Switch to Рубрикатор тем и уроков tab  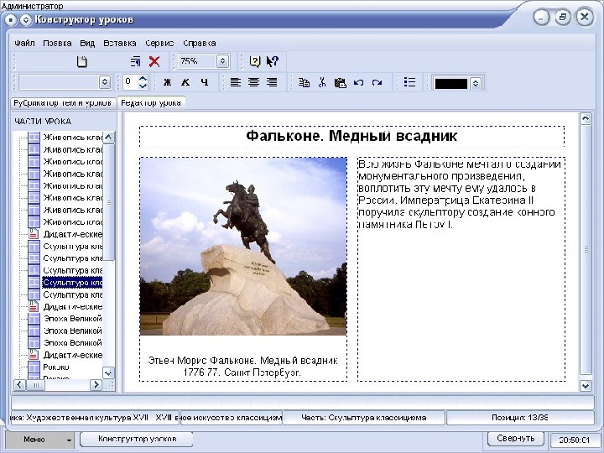tap(62, 103)
